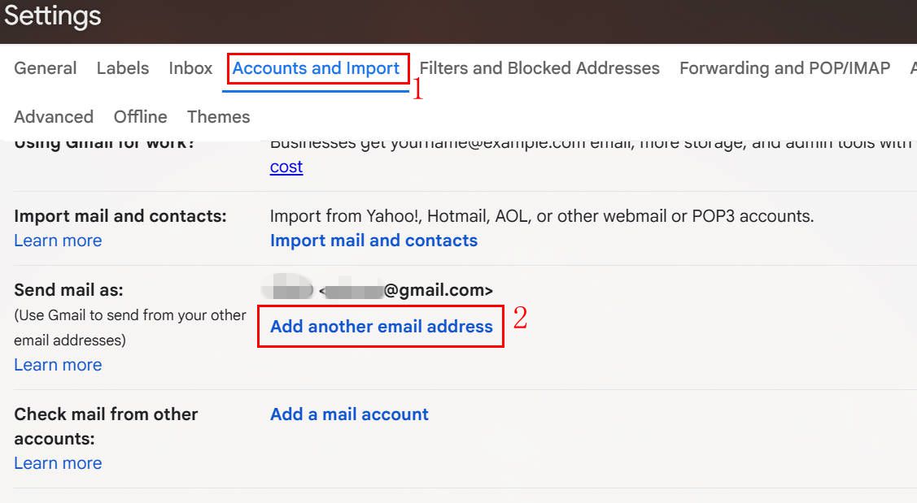Open Filters and Blocked Addresses tab

pyautogui.click(x=539, y=68)
